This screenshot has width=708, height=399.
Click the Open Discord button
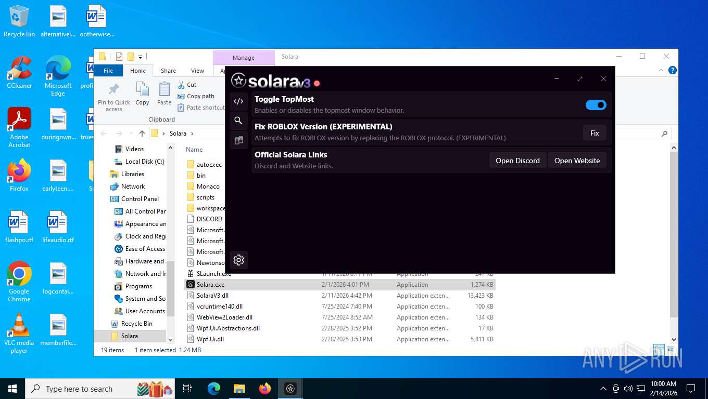coord(517,161)
